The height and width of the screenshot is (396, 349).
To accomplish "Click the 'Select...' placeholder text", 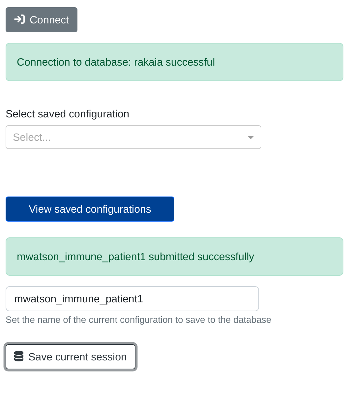I will [32, 137].
